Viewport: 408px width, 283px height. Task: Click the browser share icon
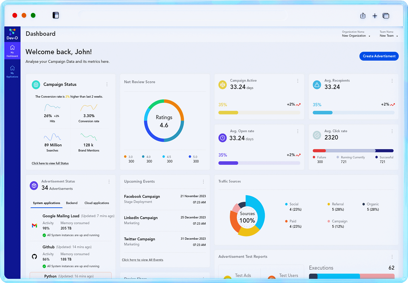(363, 16)
